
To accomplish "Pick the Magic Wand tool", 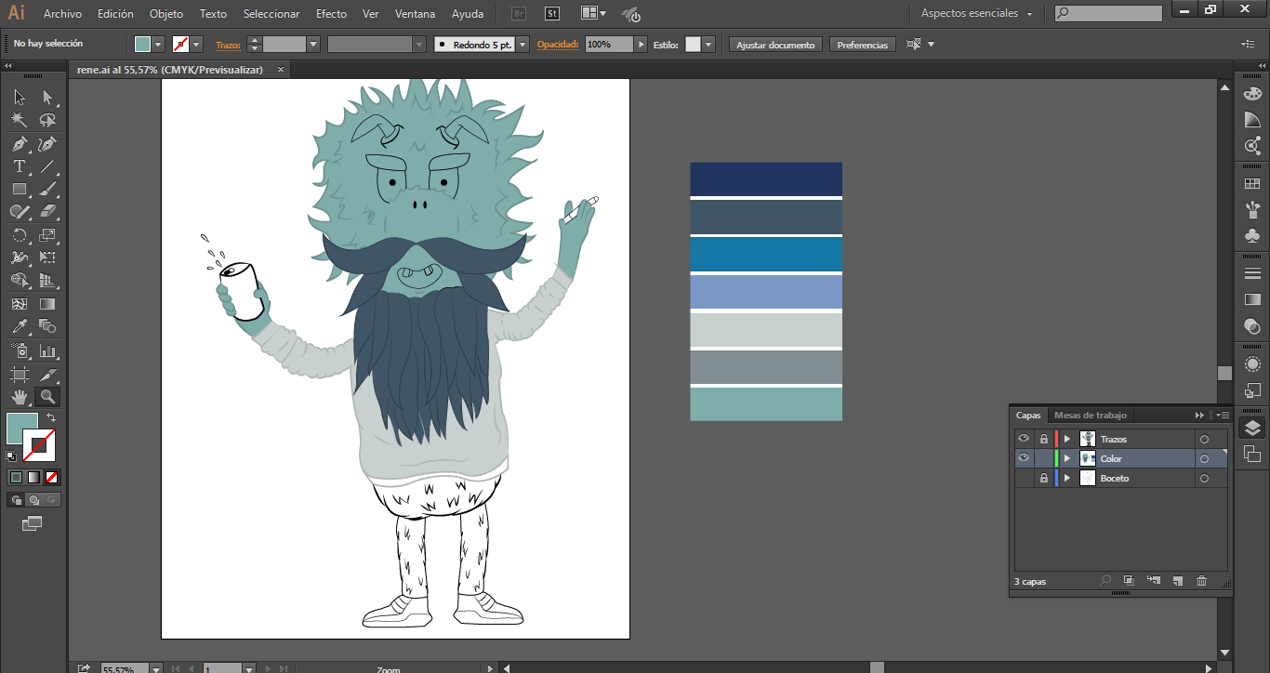I will [19, 121].
